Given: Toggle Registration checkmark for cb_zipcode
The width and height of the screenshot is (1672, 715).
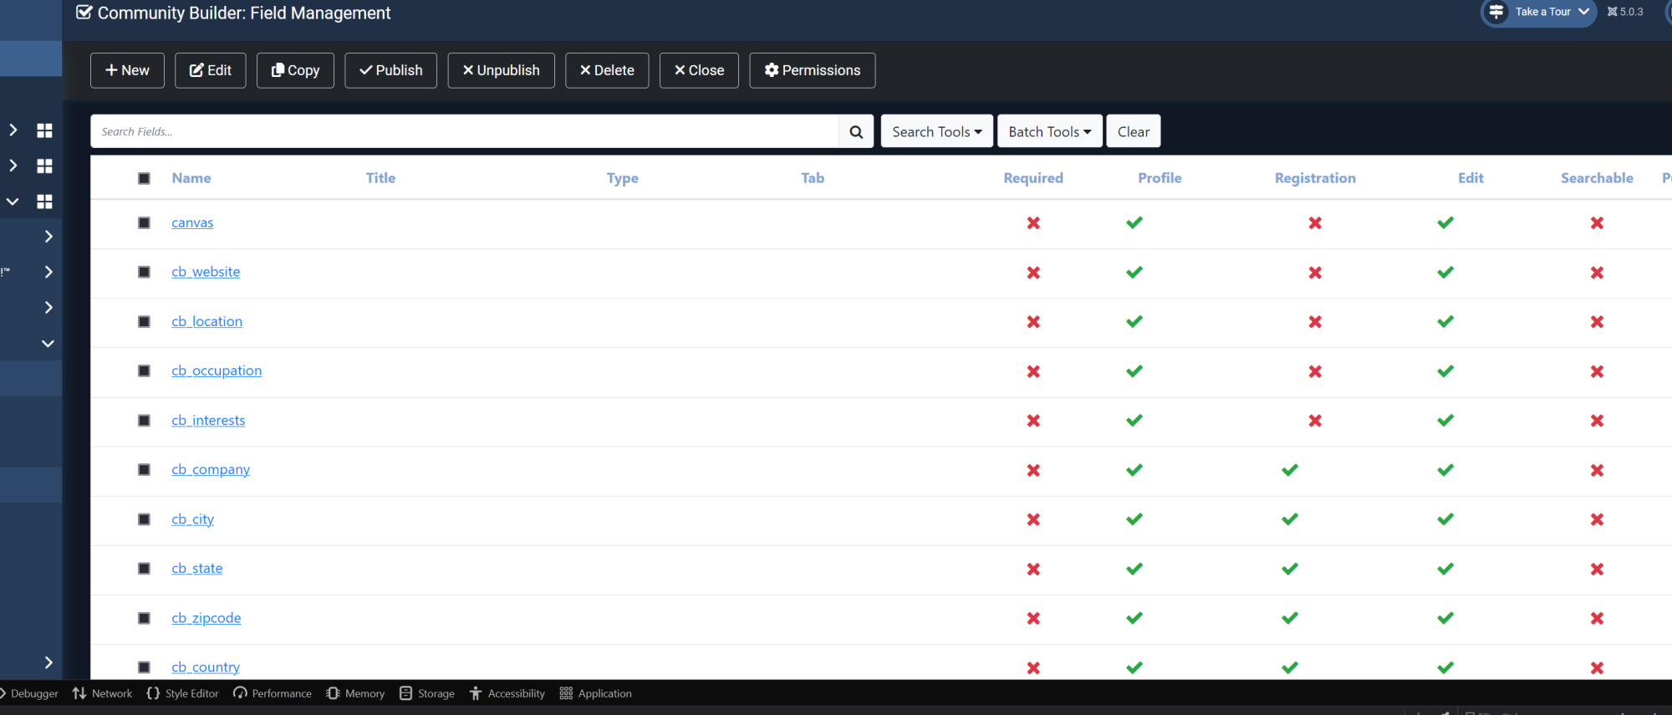Looking at the screenshot, I should coord(1290,618).
